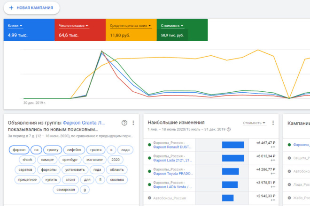Open the Фаркоп LADA Vesta link
This screenshot has width=310, height=206.
pos(172,187)
